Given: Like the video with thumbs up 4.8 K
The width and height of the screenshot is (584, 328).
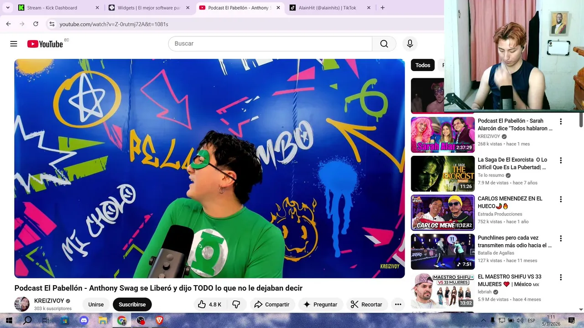Looking at the screenshot, I should point(210,304).
